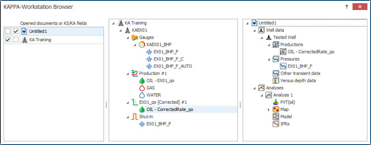Click the orange Shut-in pulse icon

[x=135, y=117]
